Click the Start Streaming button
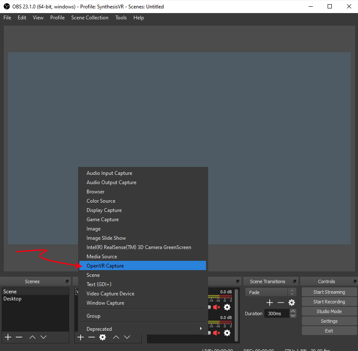 click(x=329, y=292)
